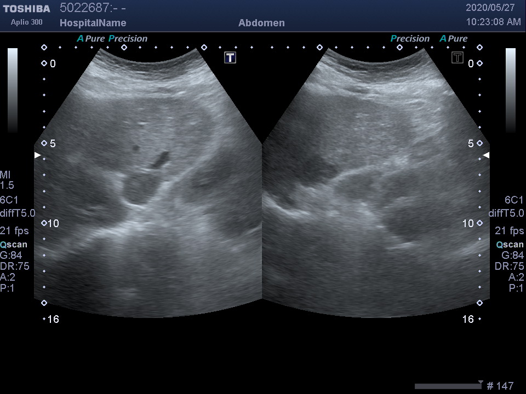This screenshot has width=526, height=394.
Task: Click the time 10:23:08 AM
Action: click(494, 22)
